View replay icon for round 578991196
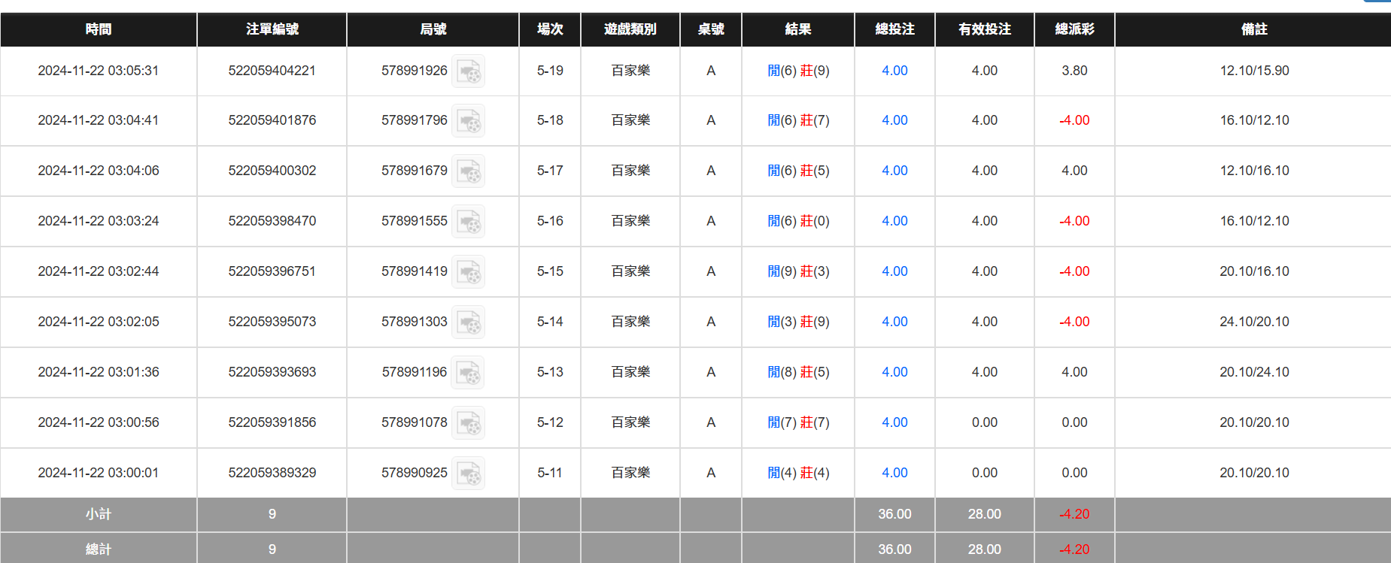The width and height of the screenshot is (1391, 563). (468, 373)
